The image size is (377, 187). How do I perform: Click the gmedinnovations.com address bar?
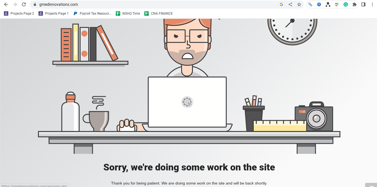click(x=155, y=4)
